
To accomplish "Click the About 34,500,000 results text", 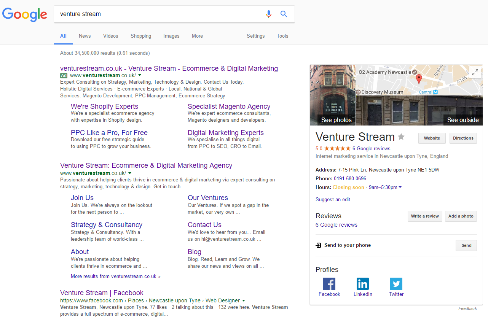I will (x=105, y=53).
